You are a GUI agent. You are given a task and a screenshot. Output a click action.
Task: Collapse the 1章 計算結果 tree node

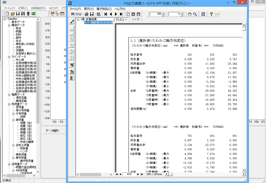pyautogui.click(x=78, y=19)
